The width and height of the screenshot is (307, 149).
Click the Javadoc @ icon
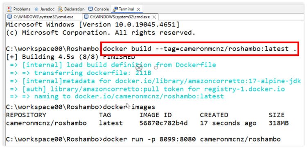[36, 9]
